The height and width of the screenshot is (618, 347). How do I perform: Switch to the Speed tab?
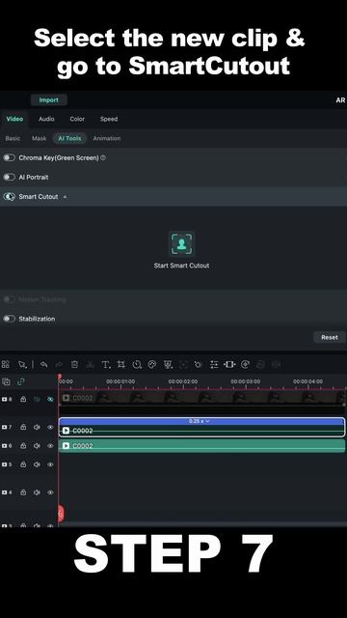[x=109, y=119]
